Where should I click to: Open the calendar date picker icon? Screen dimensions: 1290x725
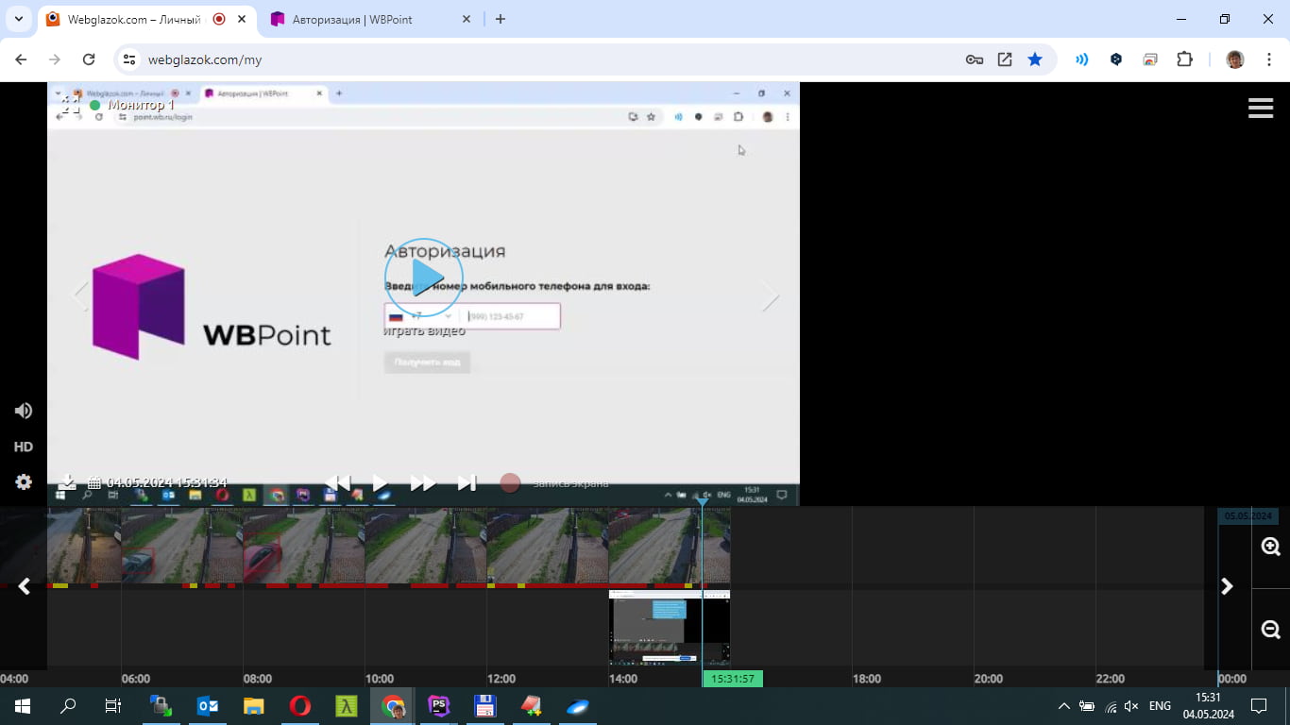click(x=94, y=482)
